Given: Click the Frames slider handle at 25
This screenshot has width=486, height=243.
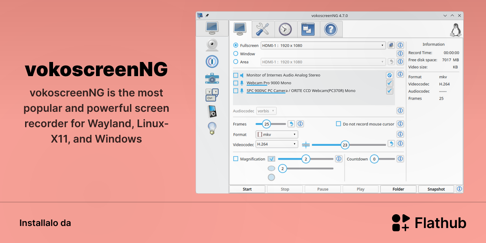Looking at the screenshot, I should pos(266,124).
